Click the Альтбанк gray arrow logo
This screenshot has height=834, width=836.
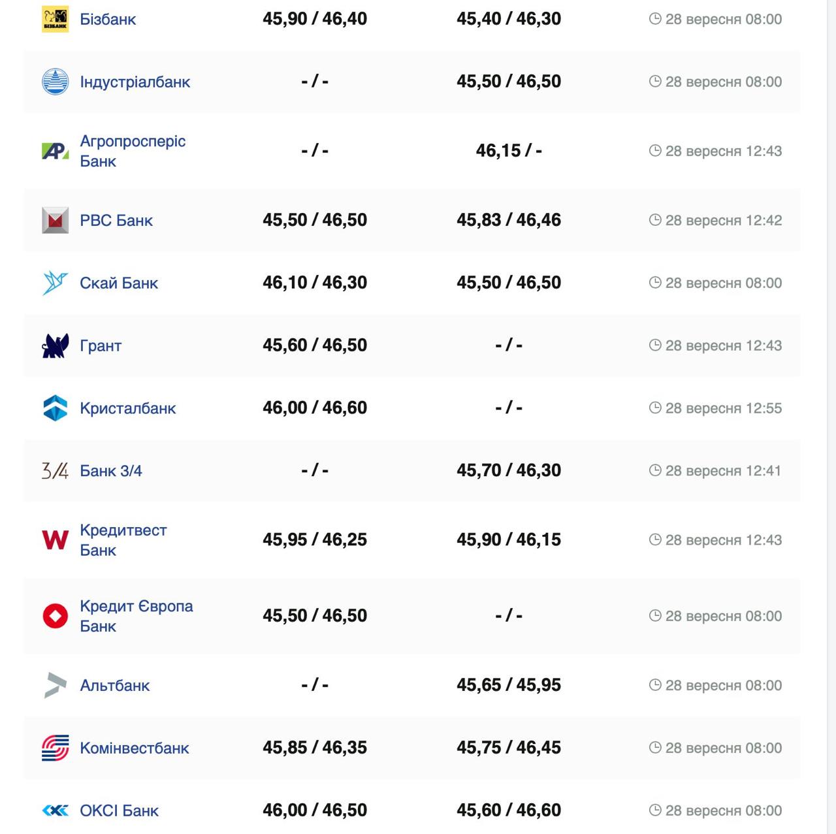point(55,685)
